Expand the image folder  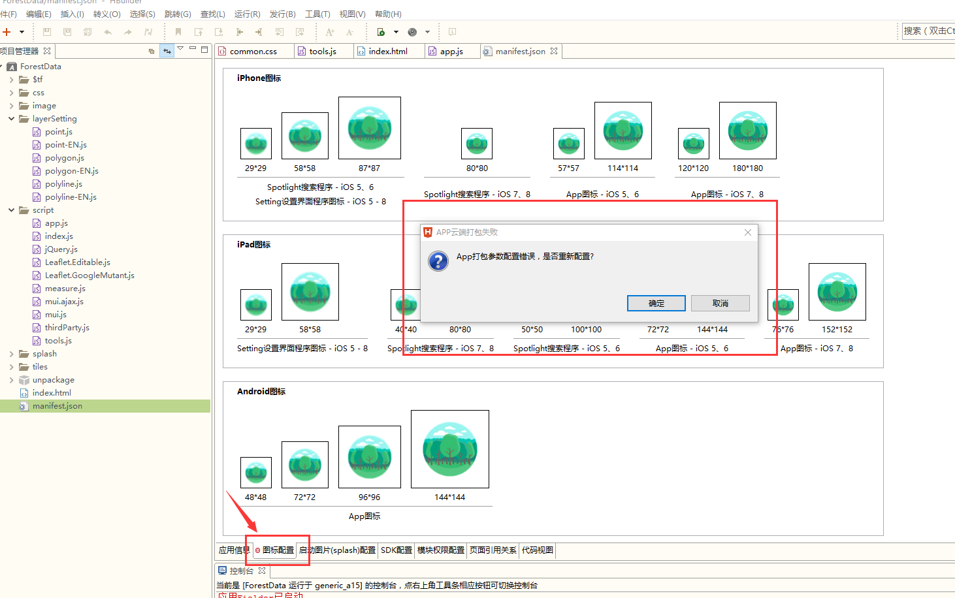pos(11,106)
